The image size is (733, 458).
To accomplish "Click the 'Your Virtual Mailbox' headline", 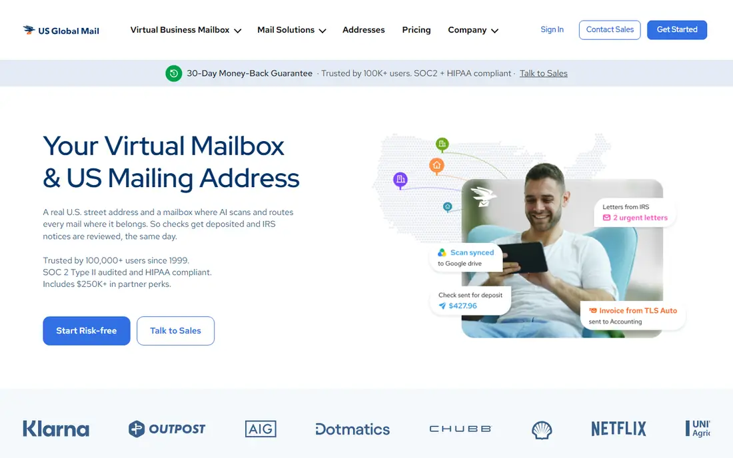I will [x=164, y=146].
